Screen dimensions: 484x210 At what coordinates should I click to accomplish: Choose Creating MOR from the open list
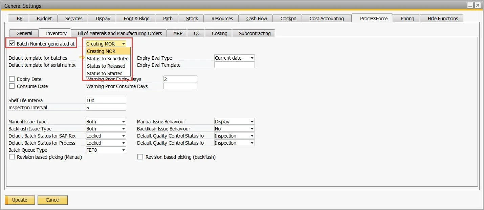[x=108, y=51]
